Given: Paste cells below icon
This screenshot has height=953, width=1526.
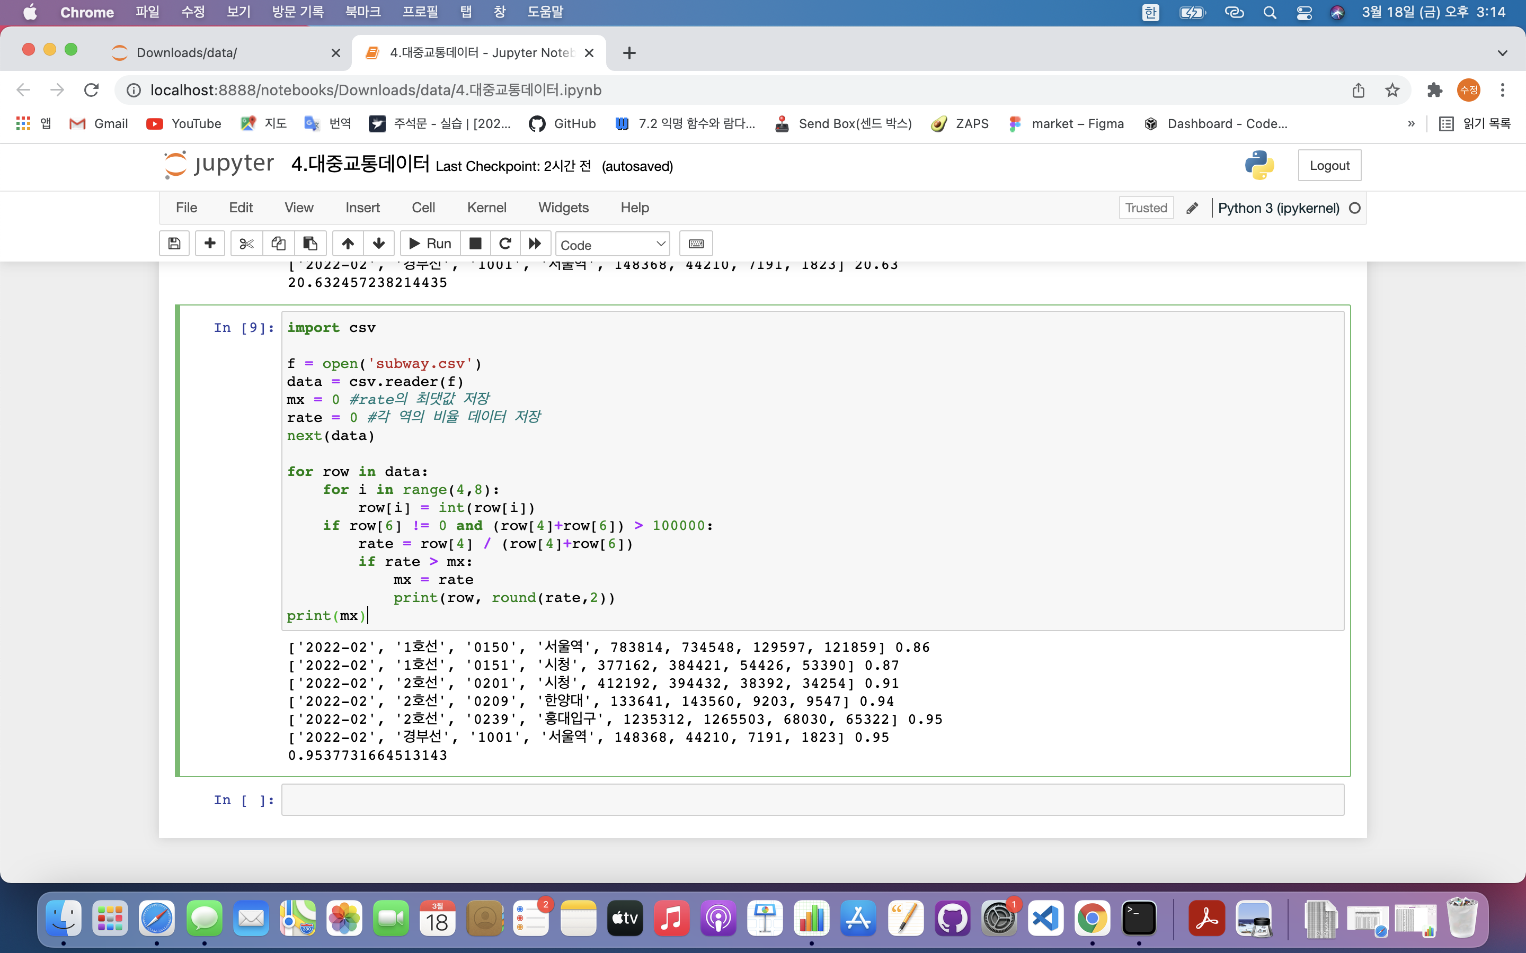Looking at the screenshot, I should [310, 244].
